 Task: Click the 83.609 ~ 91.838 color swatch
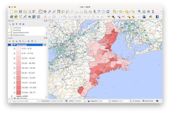pos(19,88)
